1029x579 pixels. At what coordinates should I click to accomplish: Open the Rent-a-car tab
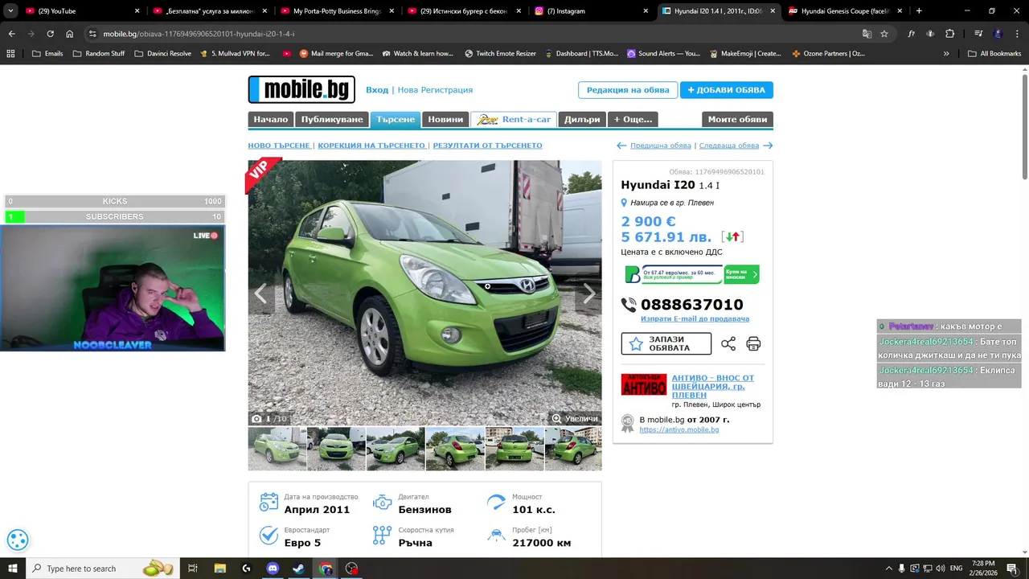click(514, 119)
